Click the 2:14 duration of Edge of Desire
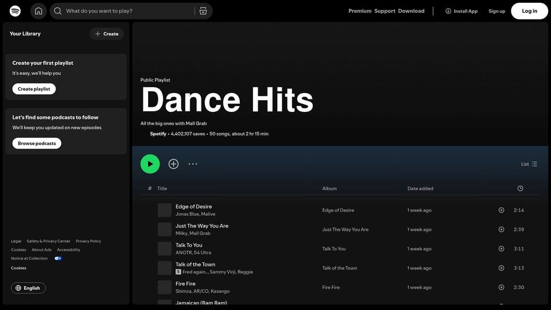This screenshot has width=551, height=310. (519, 210)
